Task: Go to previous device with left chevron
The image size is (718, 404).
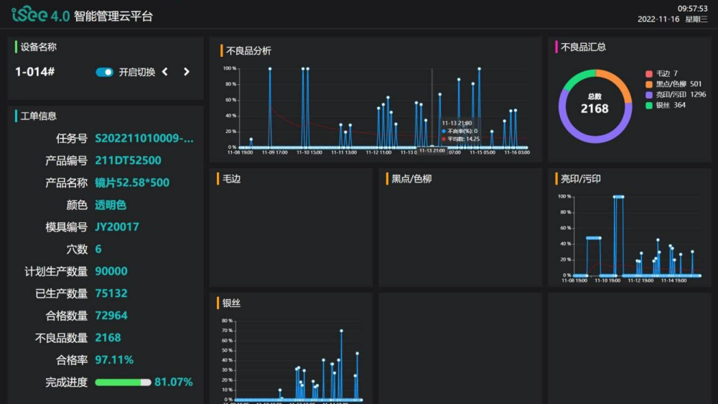Action: 164,72
